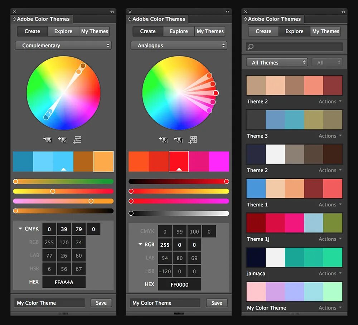Viewport: 358px width, 325px height.
Task: Click the search magnifier icon in My Themes panel
Action: (251, 47)
